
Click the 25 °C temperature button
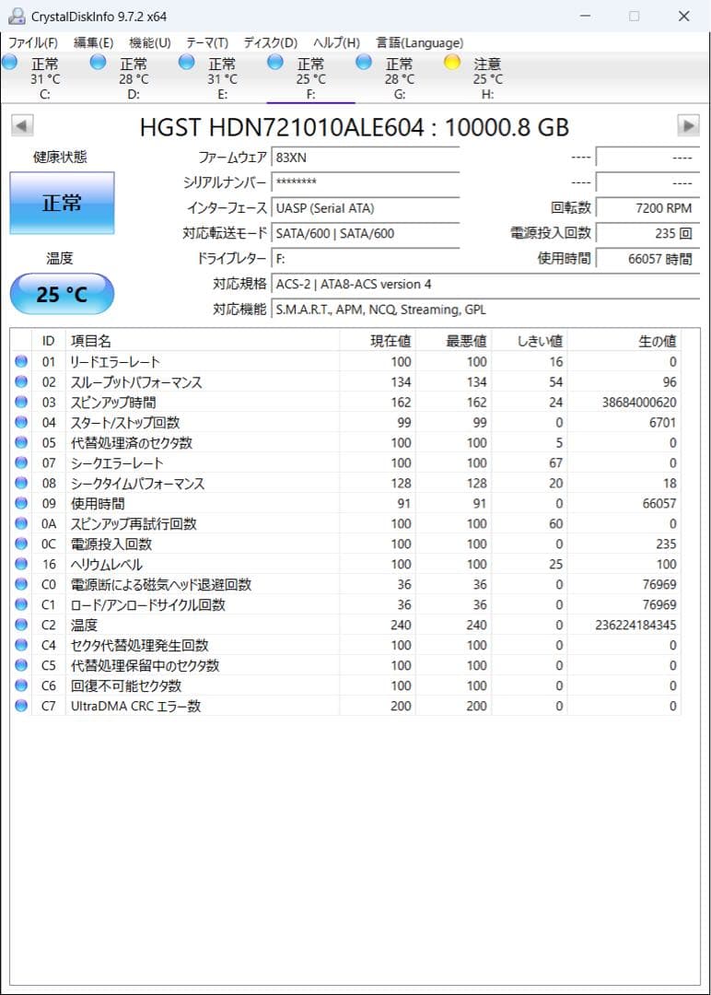62,294
